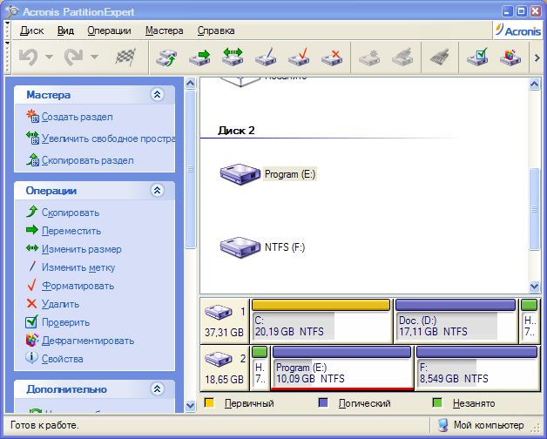547x439 pixels.
Task: Click the Скопировать operation link
Action: (71, 213)
